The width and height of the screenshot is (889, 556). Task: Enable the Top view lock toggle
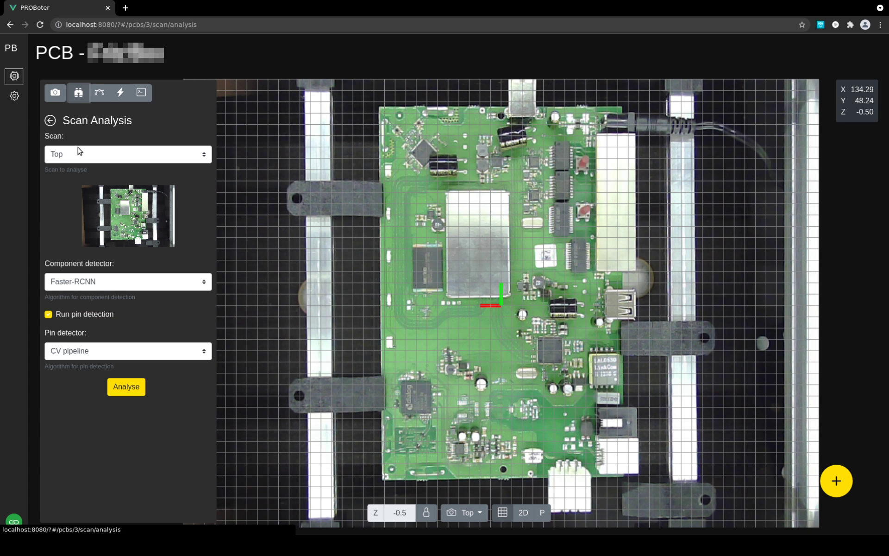point(426,512)
